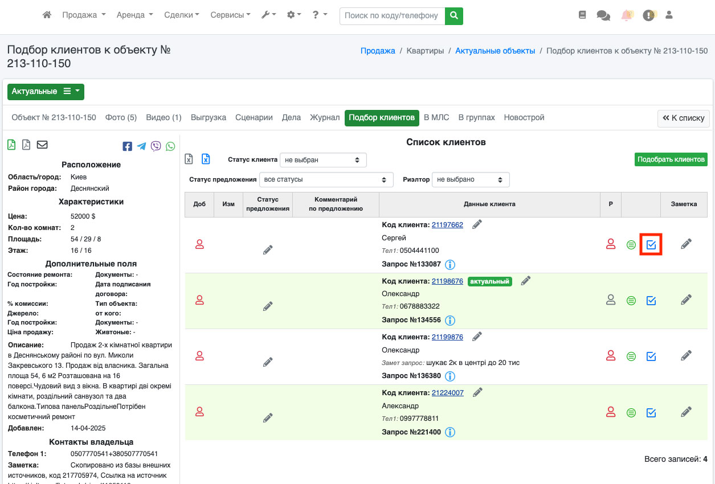Toggle the checkbox icon for client 21224007
This screenshot has width=715, height=484.
[651, 412]
